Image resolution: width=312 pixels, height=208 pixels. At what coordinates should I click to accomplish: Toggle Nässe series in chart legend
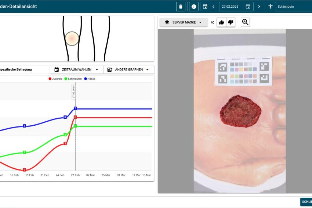pos(90,79)
